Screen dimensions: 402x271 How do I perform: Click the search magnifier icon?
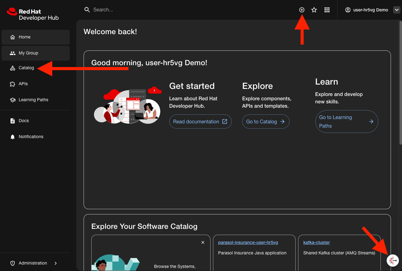pyautogui.click(x=87, y=10)
